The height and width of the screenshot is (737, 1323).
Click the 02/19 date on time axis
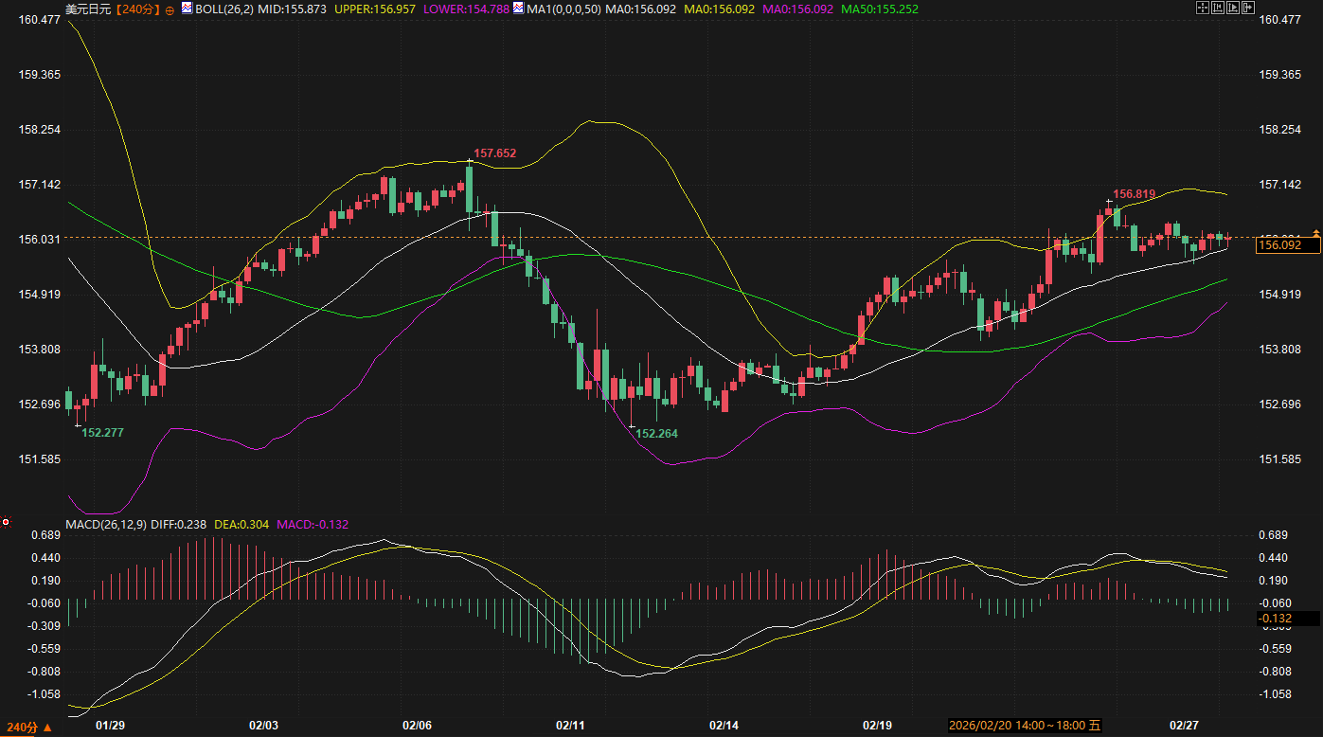tap(877, 726)
